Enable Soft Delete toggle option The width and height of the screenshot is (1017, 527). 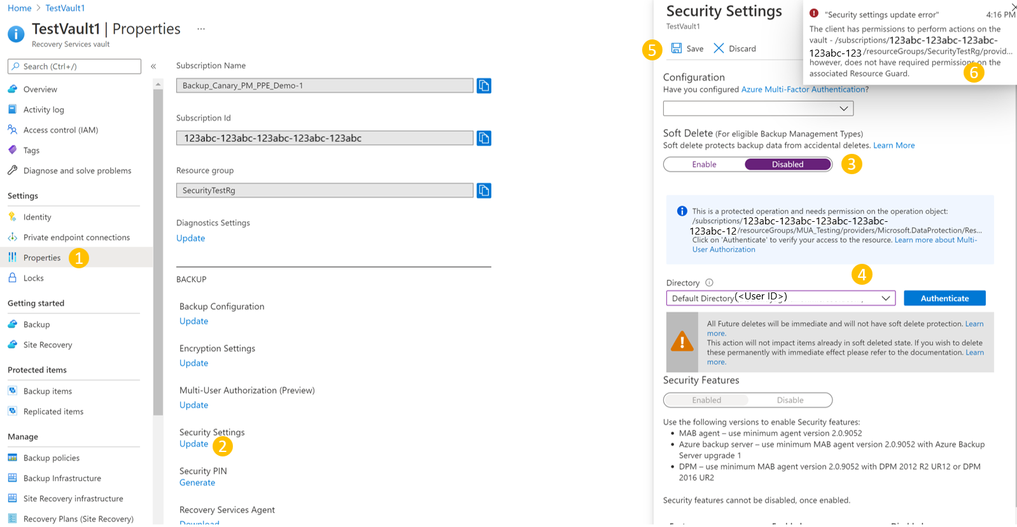(704, 165)
